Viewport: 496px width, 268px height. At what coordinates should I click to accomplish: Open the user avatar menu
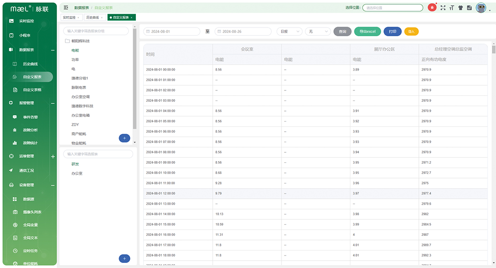[x=481, y=8]
